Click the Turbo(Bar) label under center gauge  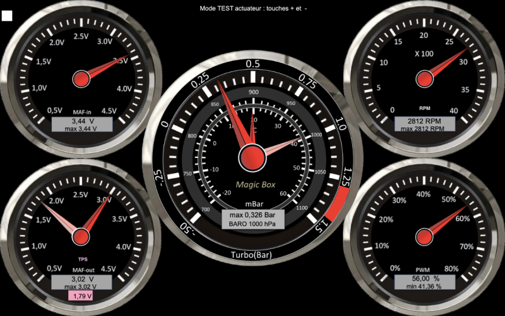coord(252,255)
